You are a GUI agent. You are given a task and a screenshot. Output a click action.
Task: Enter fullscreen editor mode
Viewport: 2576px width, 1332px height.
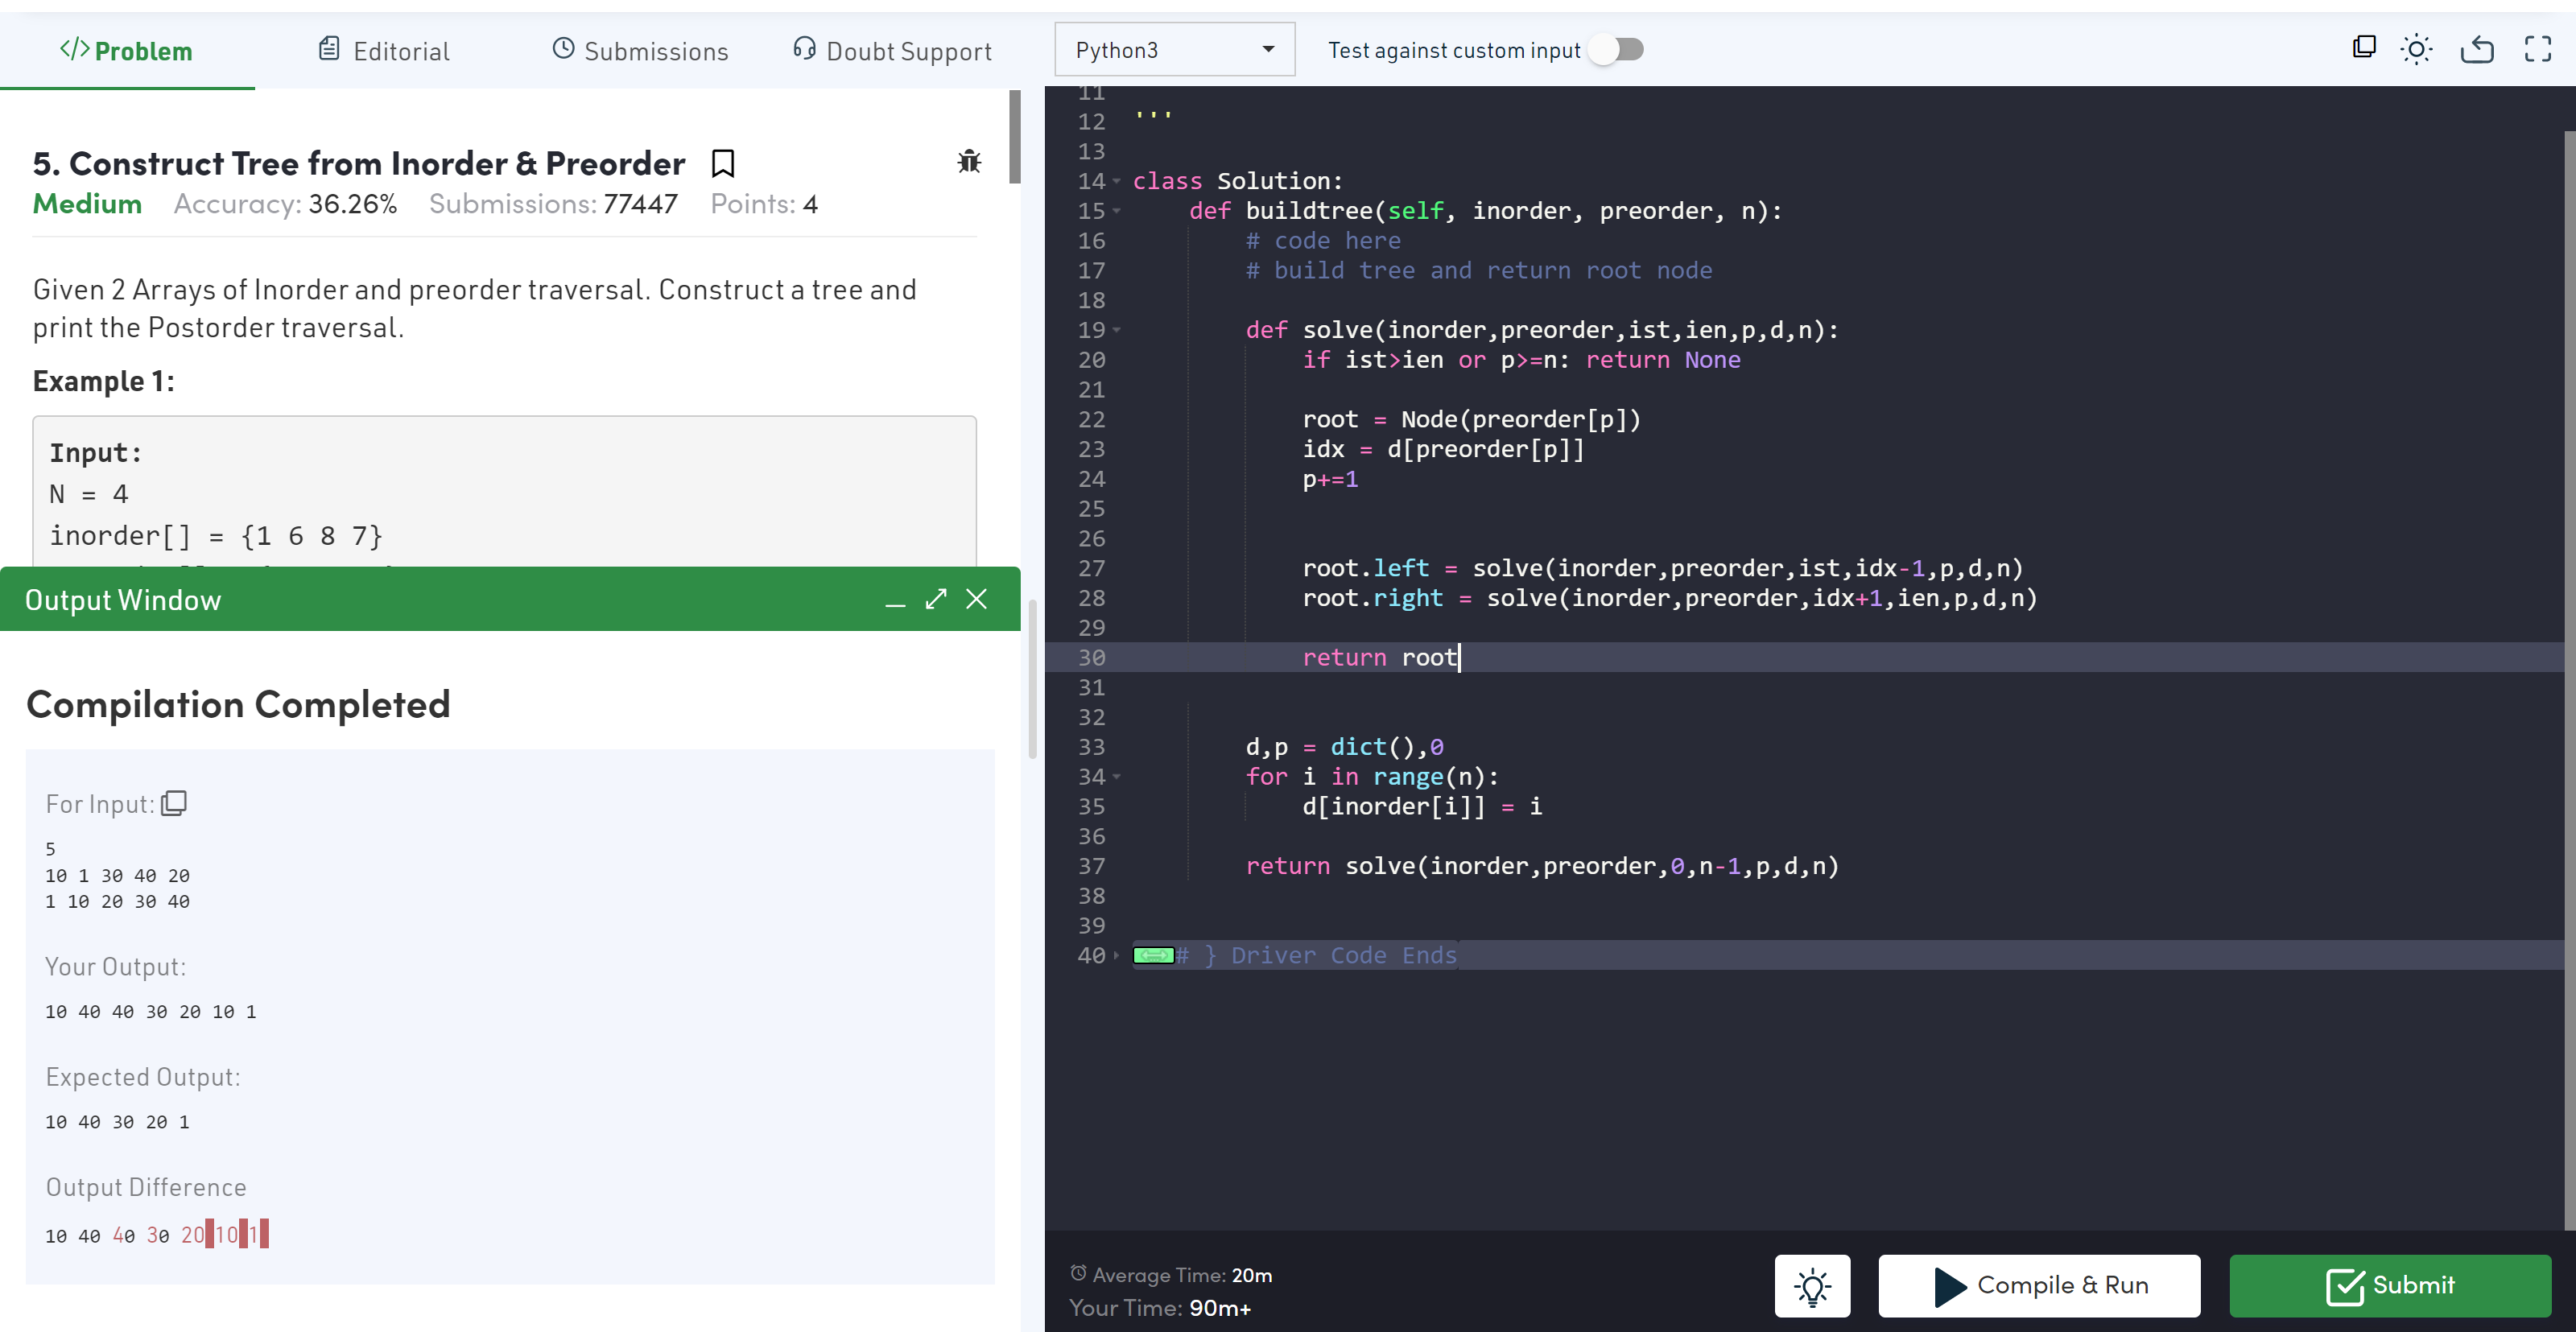[2537, 49]
